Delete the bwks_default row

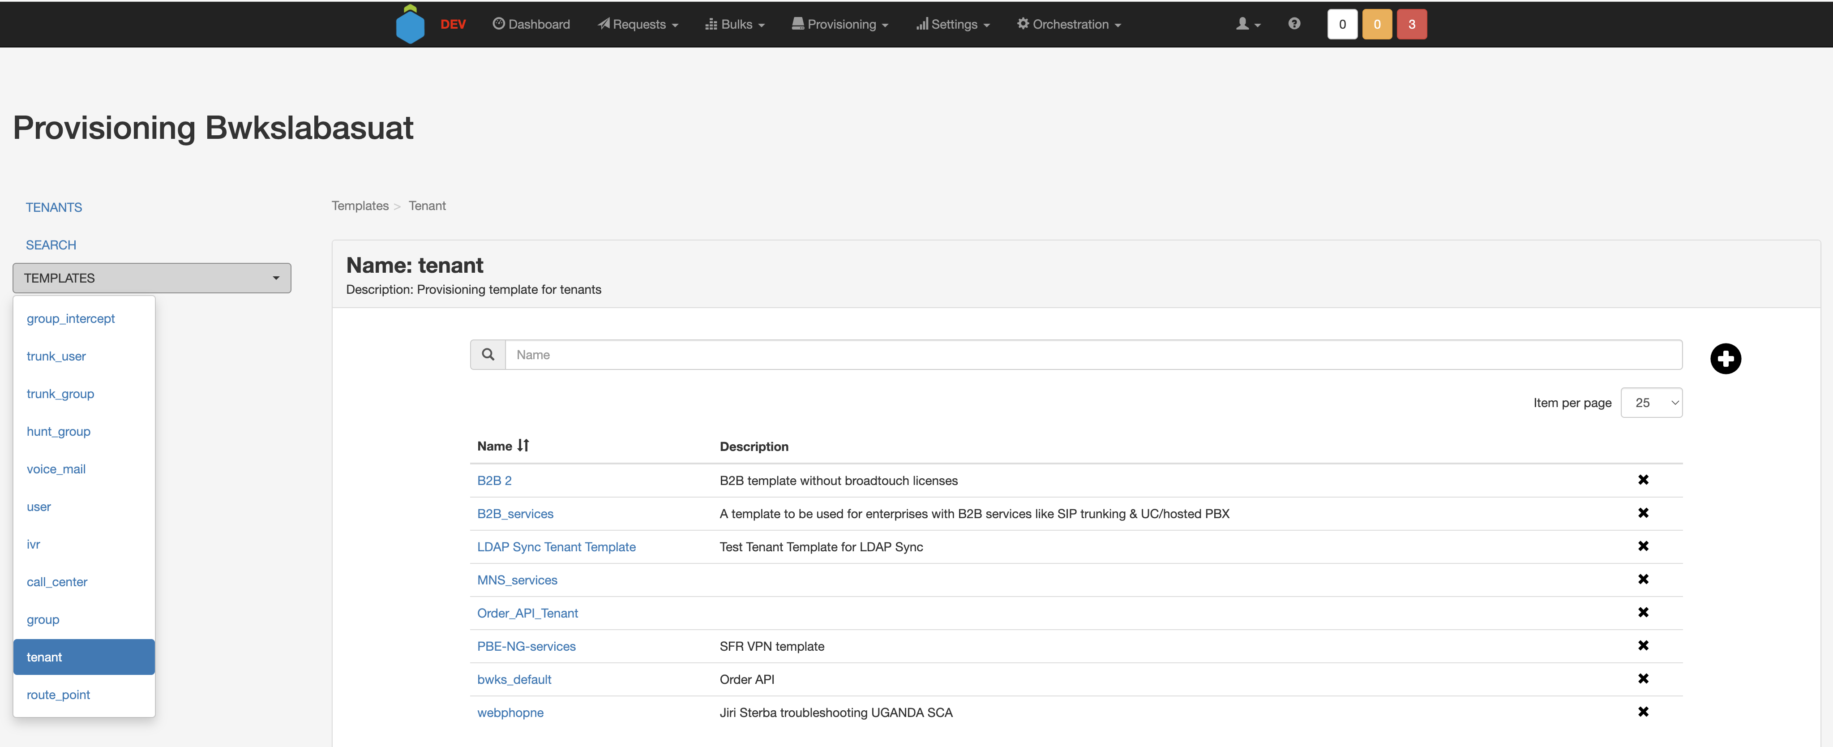coord(1643,678)
